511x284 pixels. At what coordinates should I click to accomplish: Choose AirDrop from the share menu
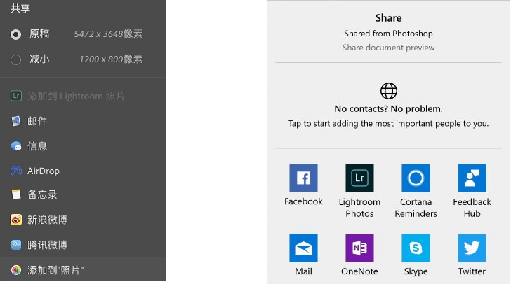(x=83, y=171)
